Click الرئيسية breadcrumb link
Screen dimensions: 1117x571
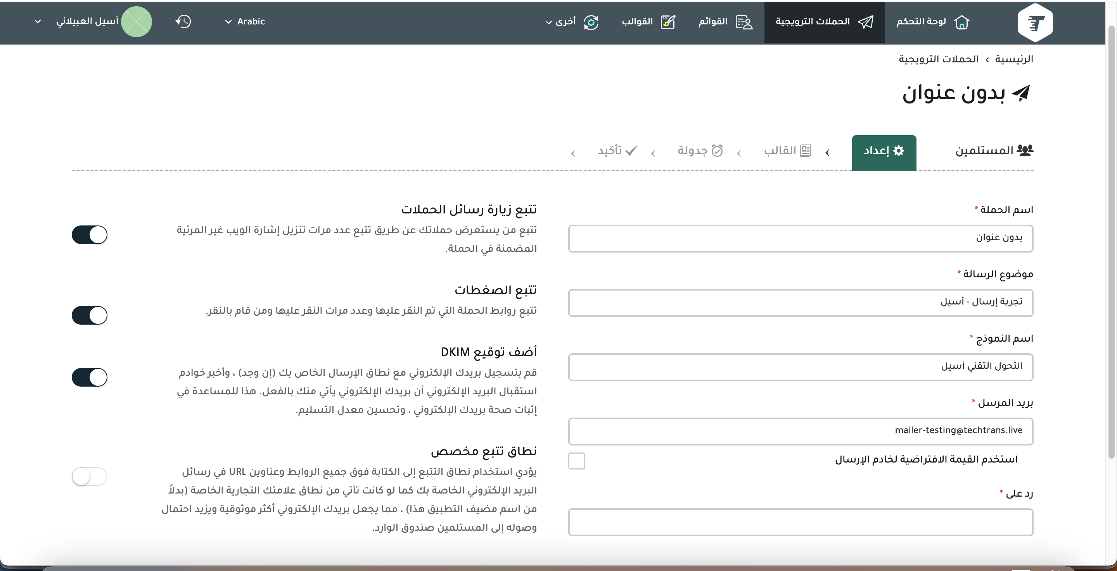(1014, 59)
